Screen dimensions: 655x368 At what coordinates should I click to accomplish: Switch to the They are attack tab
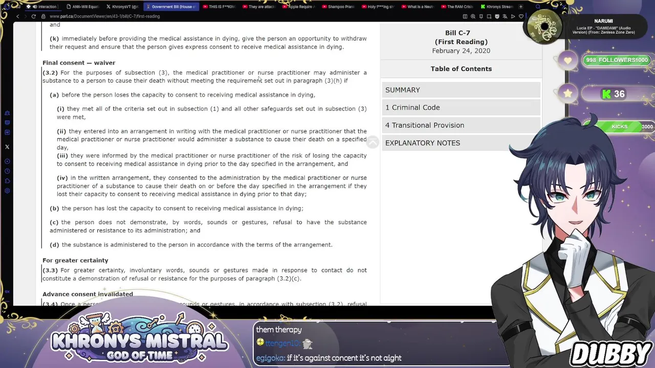tap(258, 7)
